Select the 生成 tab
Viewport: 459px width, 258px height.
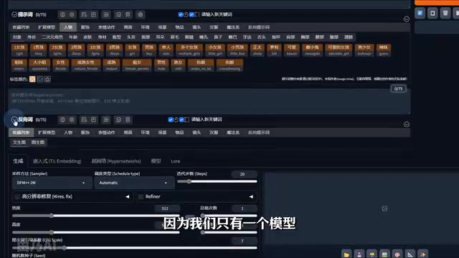tap(18, 161)
